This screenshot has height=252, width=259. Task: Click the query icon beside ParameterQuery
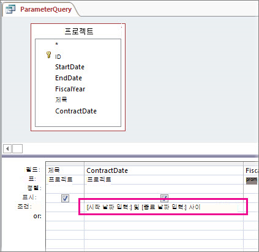click(10, 9)
